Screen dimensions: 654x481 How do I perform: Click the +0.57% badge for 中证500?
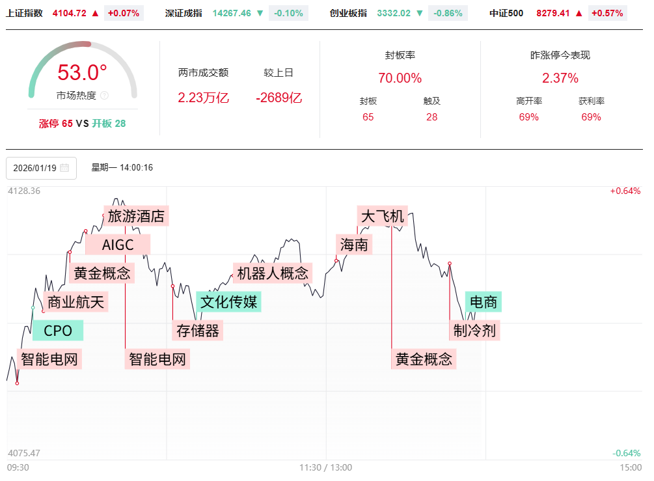tap(608, 13)
